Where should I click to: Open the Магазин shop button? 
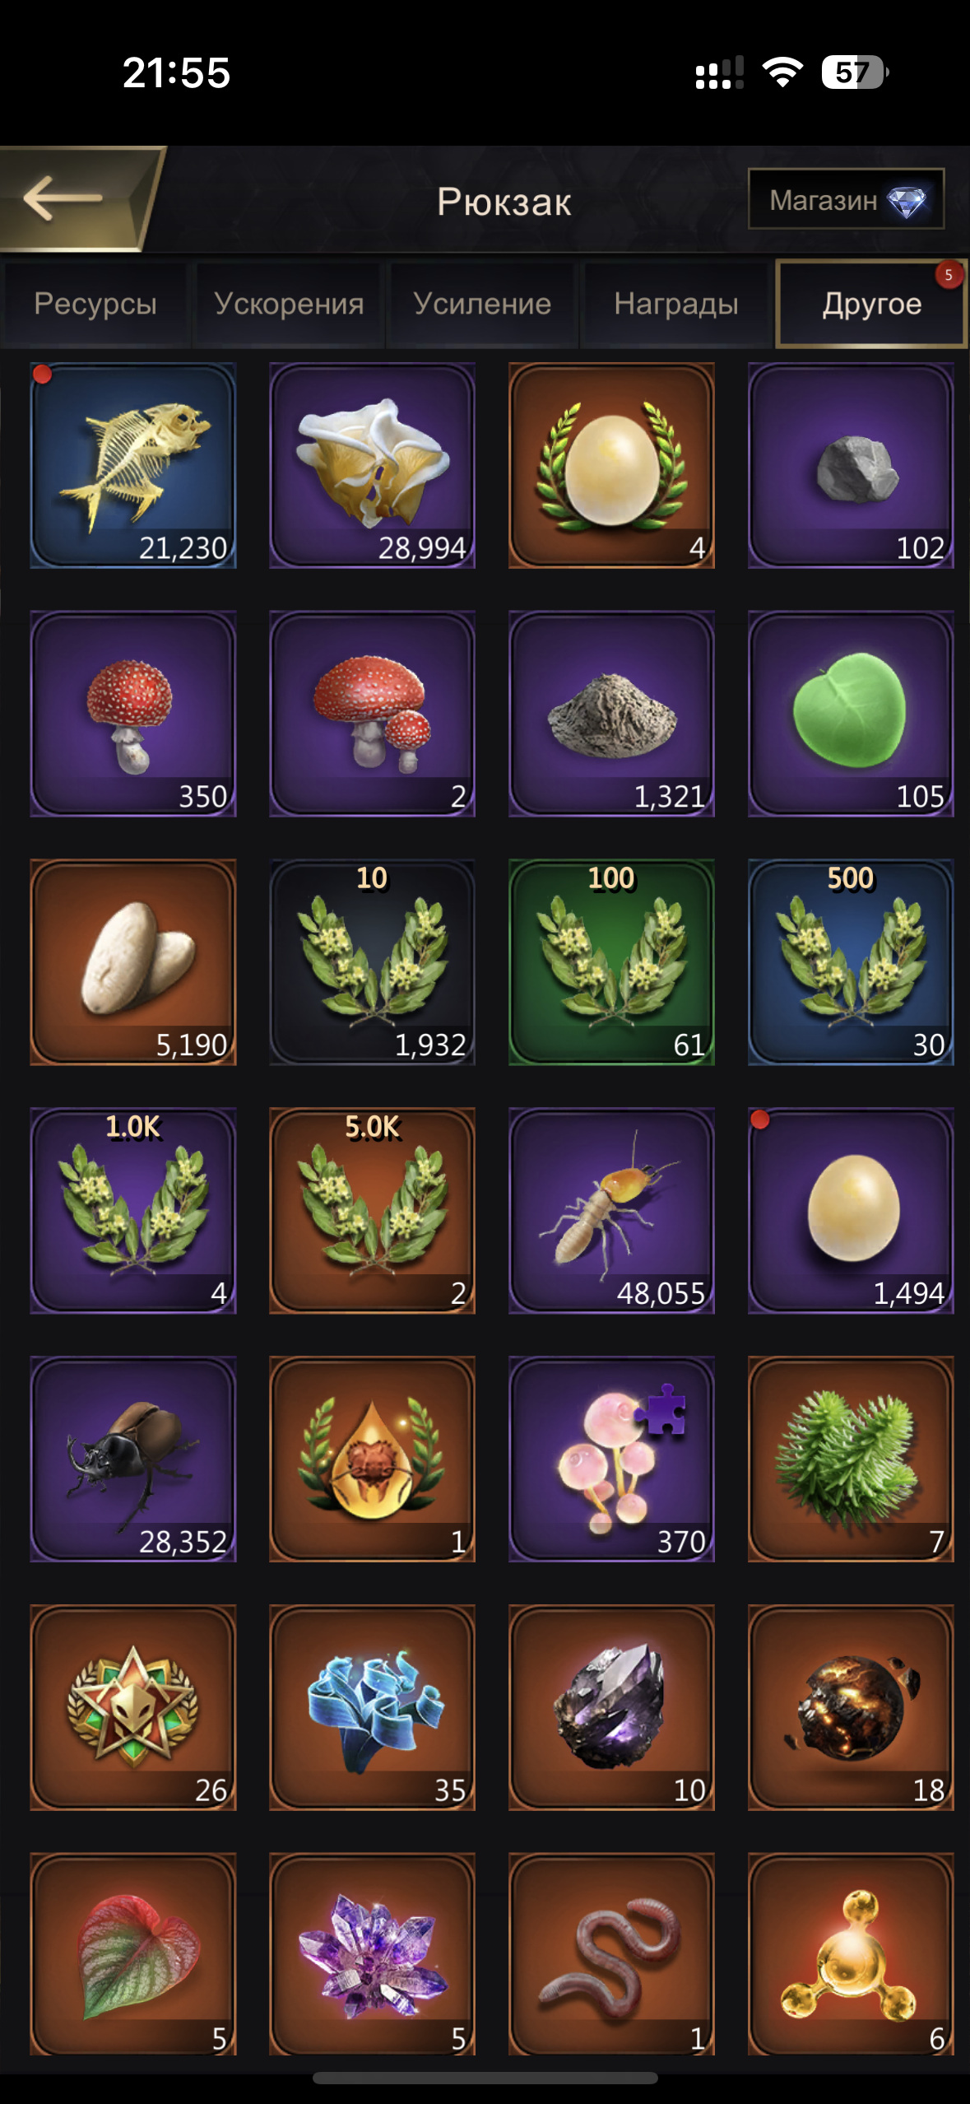846,199
